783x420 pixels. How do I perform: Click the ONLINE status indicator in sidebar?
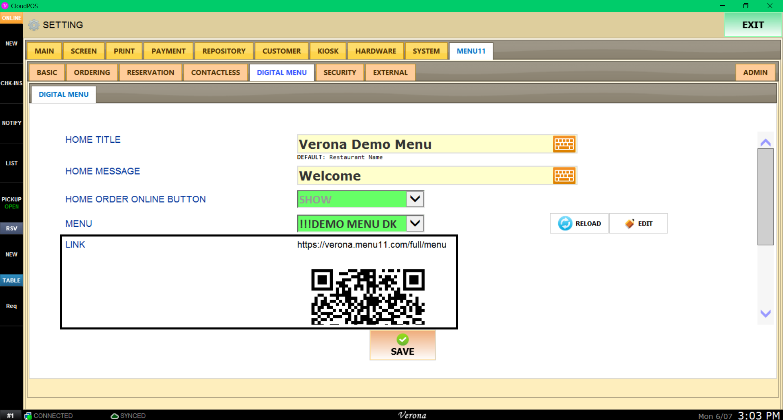pos(11,18)
